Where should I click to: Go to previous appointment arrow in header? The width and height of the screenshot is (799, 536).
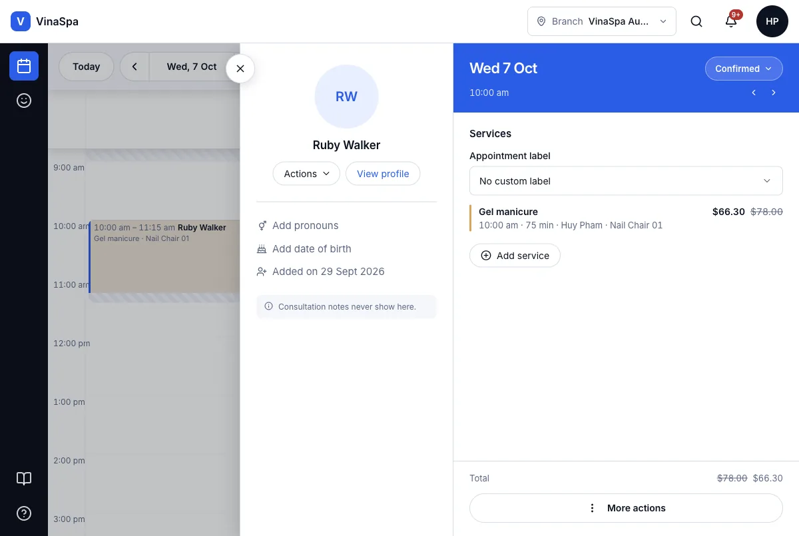tap(754, 93)
